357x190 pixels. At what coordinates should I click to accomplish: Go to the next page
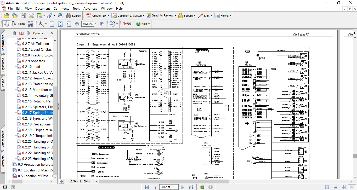point(183,187)
